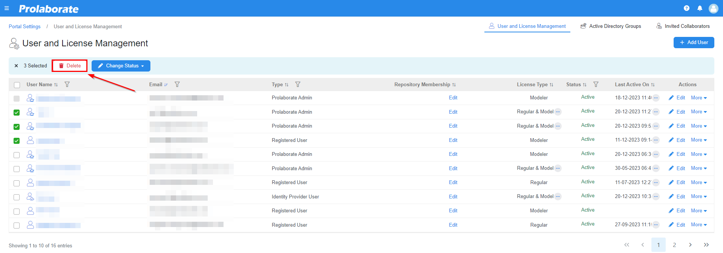Viewport: 723px width, 253px height.
Task: Toggle the select-all checkbox in table header
Action: tap(17, 85)
